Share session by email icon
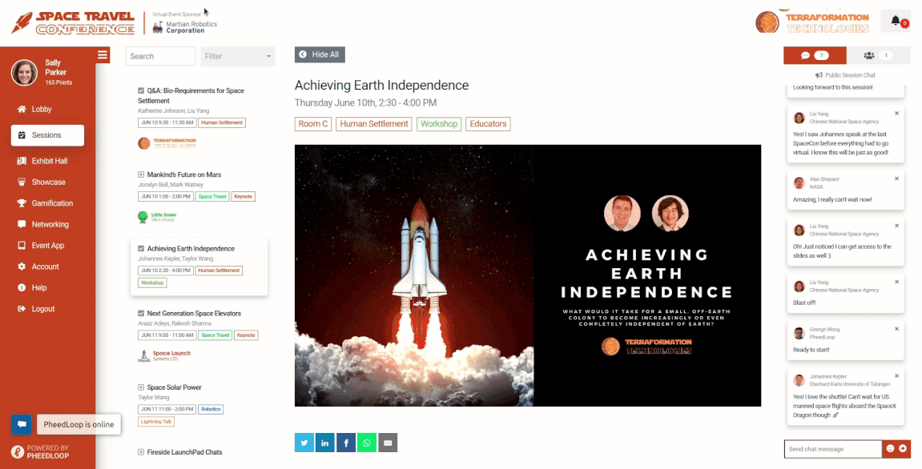The image size is (922, 469). (388, 443)
